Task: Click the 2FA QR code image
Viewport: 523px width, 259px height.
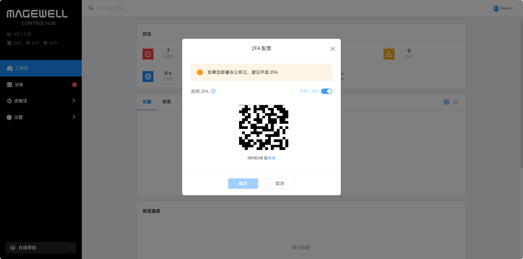Action: pos(264,128)
